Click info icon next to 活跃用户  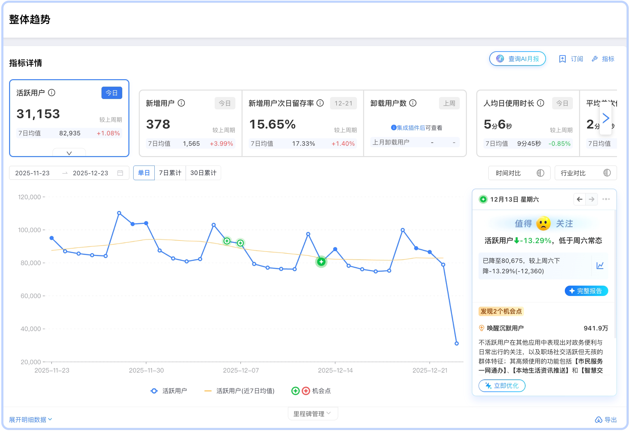[52, 93]
